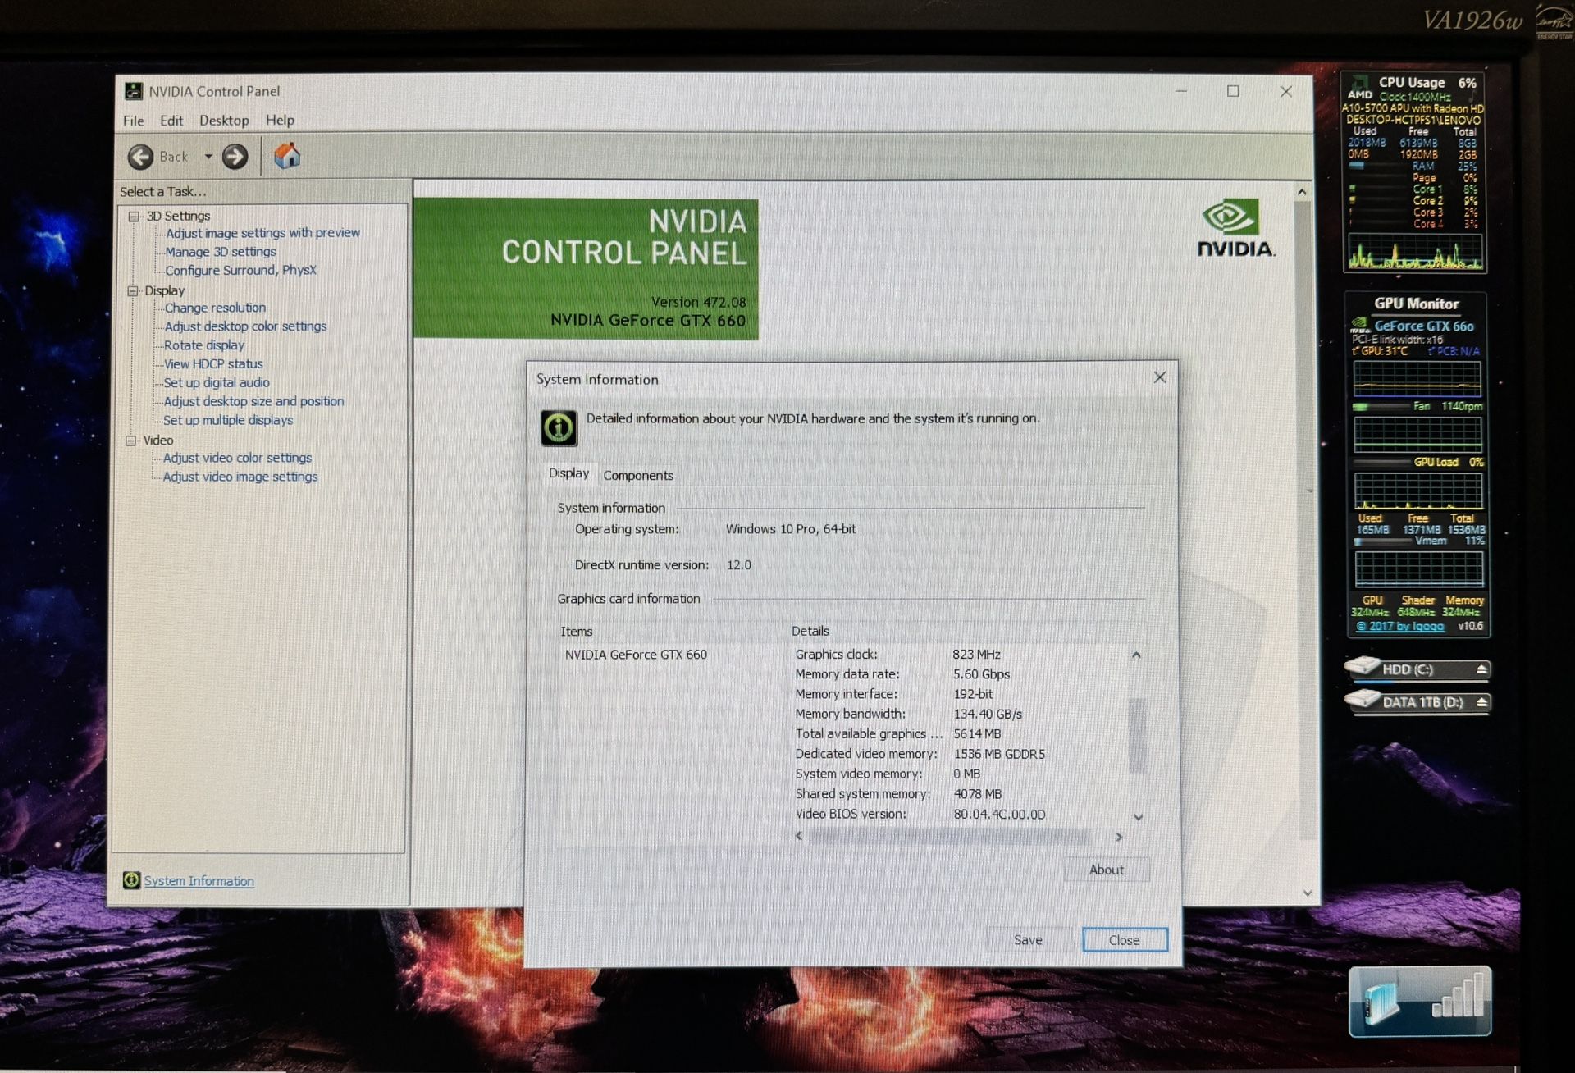Click the Back navigation arrow
Screen dimensions: 1575x1073
142,156
